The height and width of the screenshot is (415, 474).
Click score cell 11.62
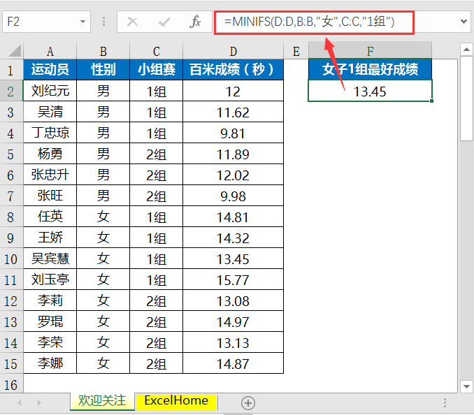click(x=233, y=112)
